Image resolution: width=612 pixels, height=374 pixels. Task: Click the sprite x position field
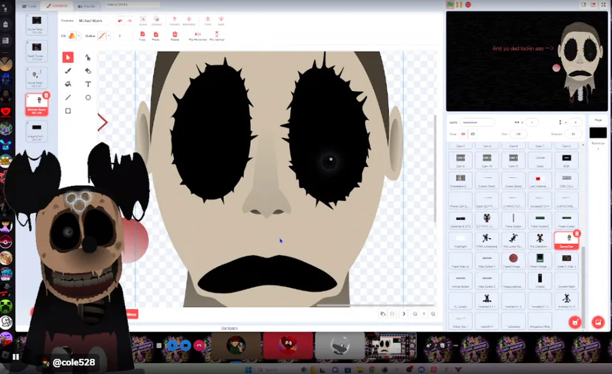[x=532, y=122]
